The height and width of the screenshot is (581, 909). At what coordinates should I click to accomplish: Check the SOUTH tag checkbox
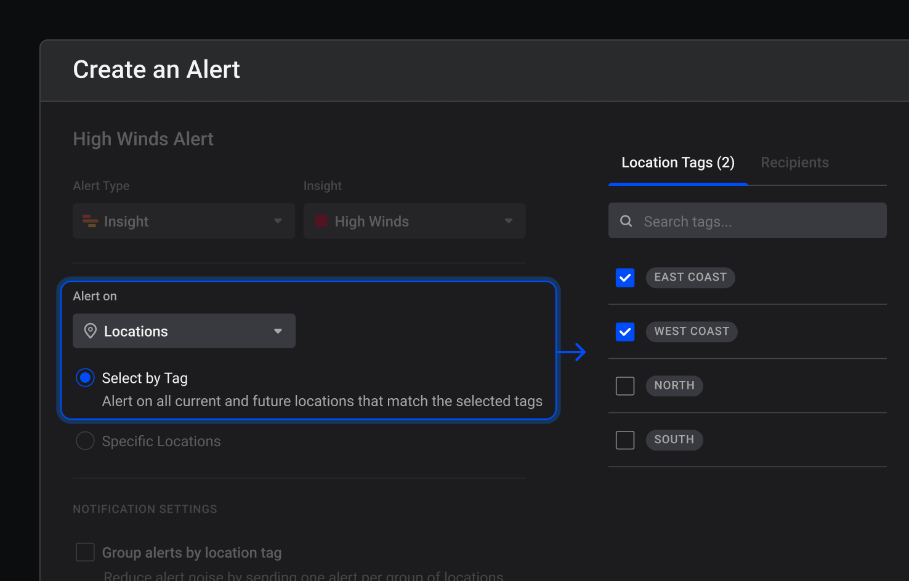(x=625, y=440)
